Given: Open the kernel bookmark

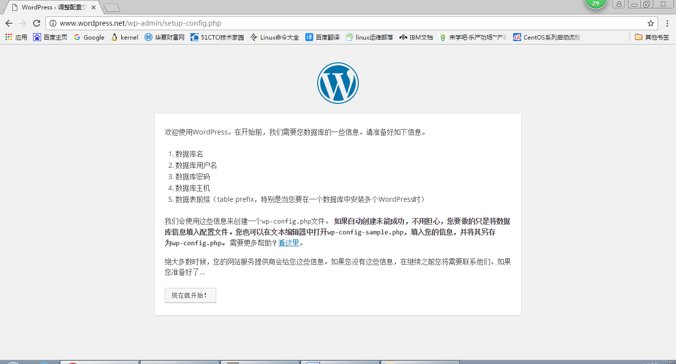Looking at the screenshot, I should coord(125,37).
